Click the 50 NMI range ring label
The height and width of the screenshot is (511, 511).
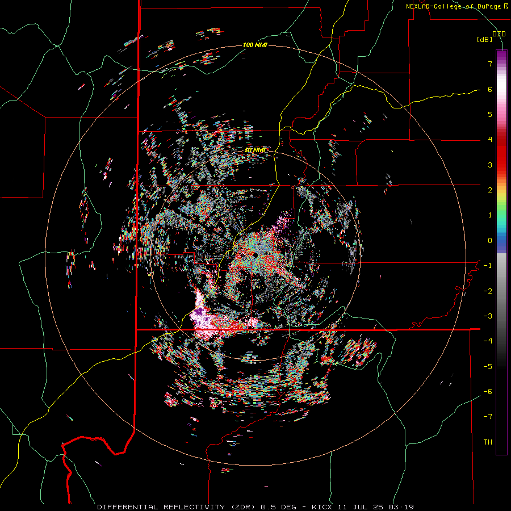click(254, 150)
